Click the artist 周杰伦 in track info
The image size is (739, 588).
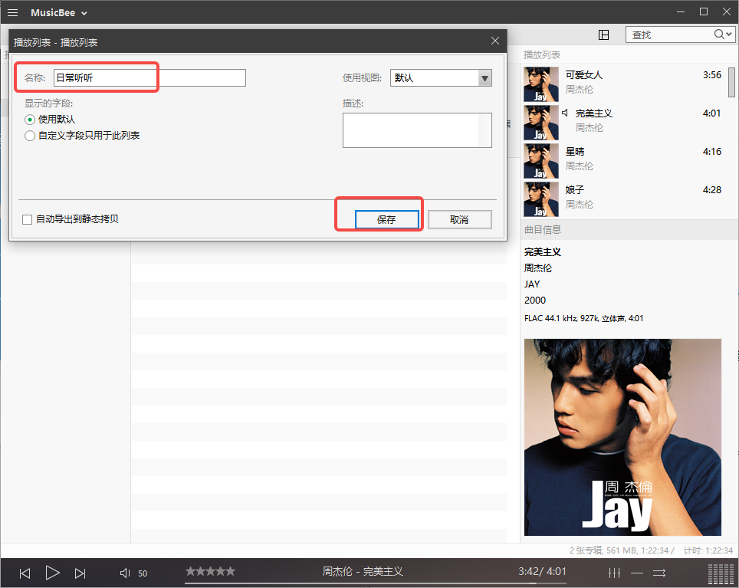[537, 268]
